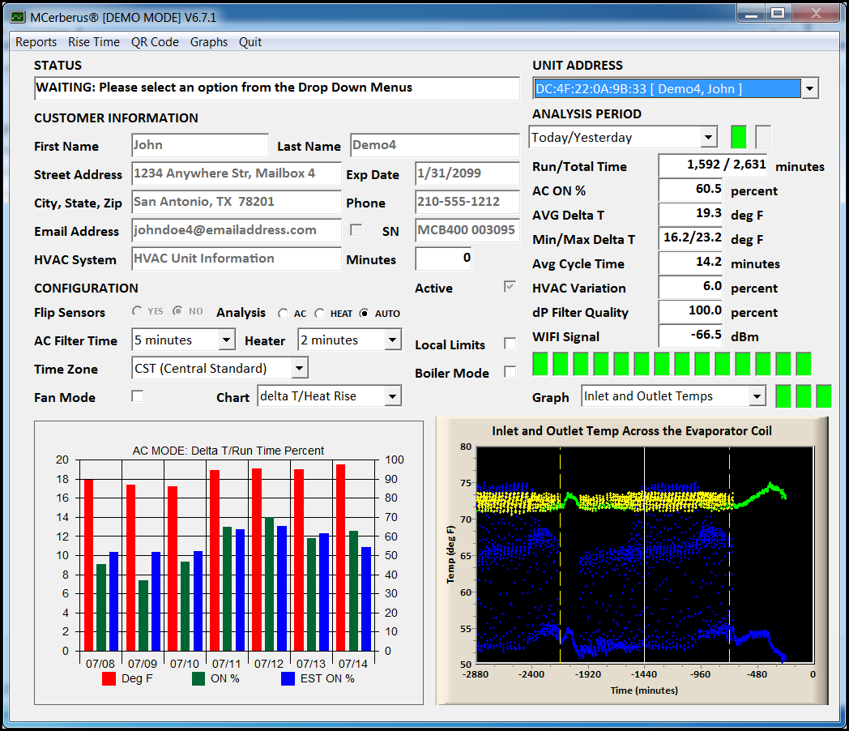The height and width of the screenshot is (731, 849).
Task: Toggle the Boiler Mode checkbox
Action: tap(510, 372)
